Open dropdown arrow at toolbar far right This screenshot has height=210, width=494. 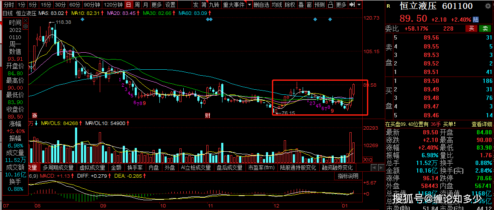359,5
